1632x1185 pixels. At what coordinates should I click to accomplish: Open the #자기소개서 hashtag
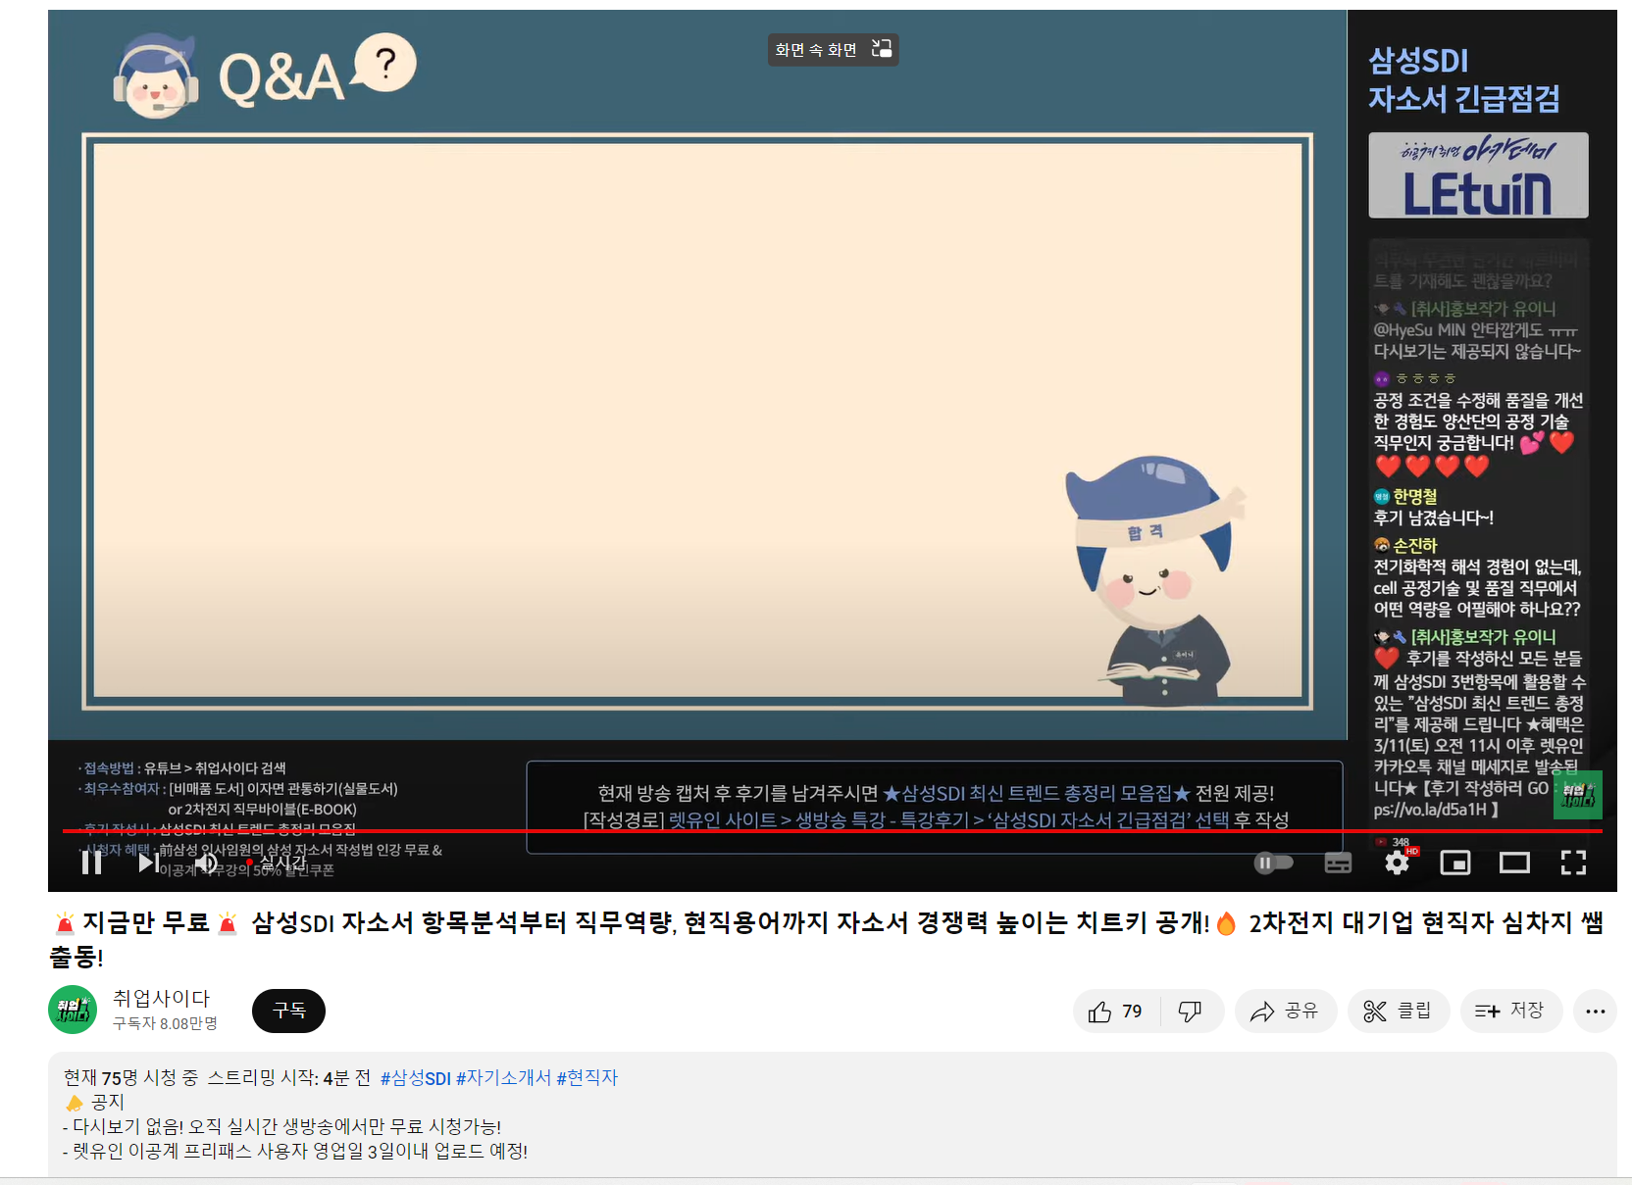[503, 1078]
